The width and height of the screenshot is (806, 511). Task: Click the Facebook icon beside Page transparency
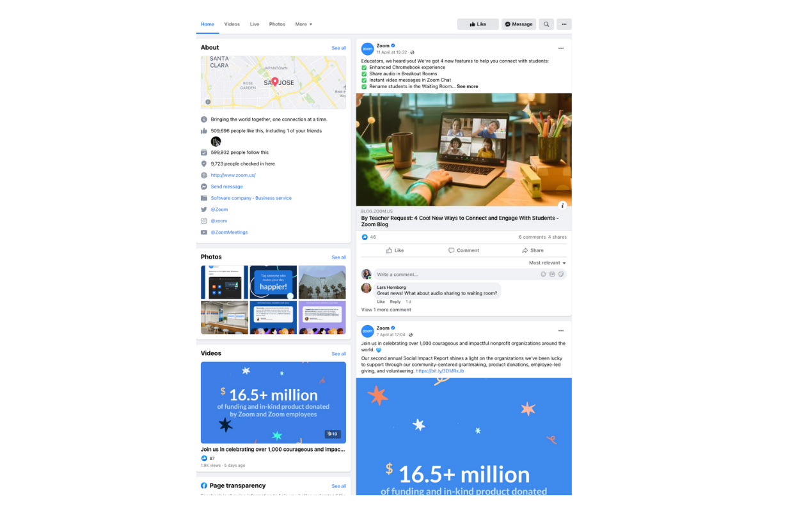pos(204,485)
